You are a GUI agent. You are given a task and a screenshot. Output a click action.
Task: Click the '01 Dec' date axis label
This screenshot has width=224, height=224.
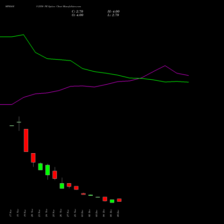[82, 213]
